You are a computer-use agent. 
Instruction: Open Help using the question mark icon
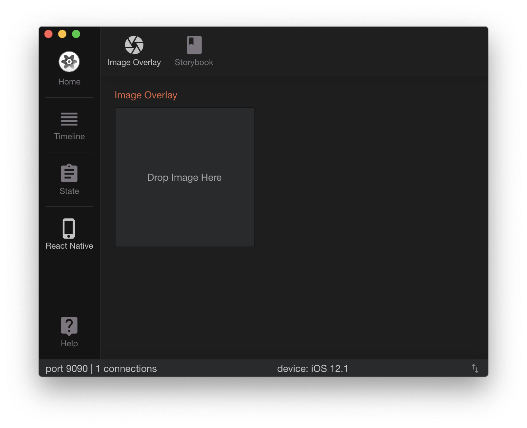(x=69, y=326)
